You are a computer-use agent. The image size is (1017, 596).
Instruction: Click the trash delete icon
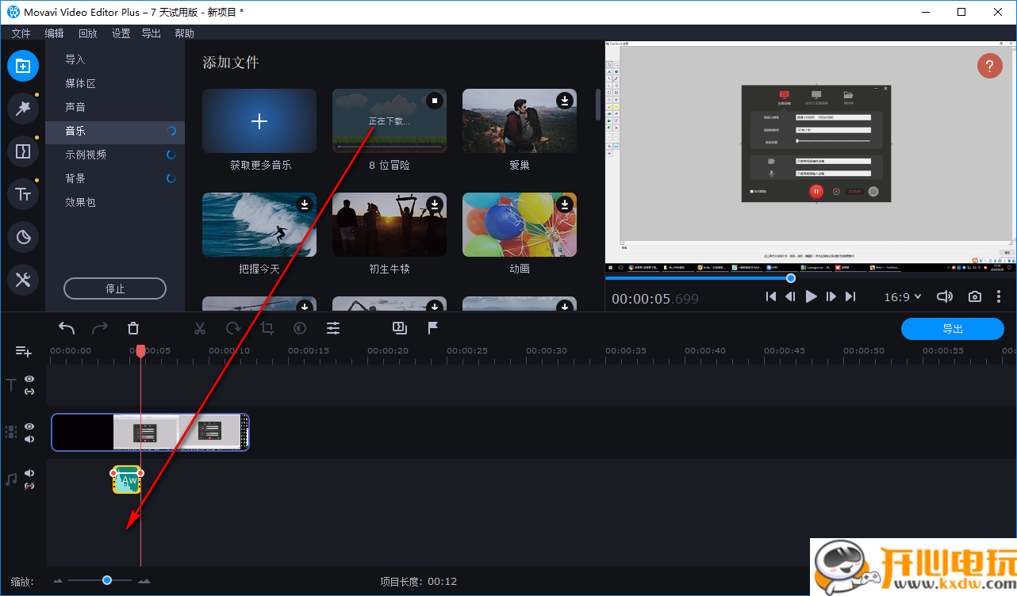tap(133, 328)
